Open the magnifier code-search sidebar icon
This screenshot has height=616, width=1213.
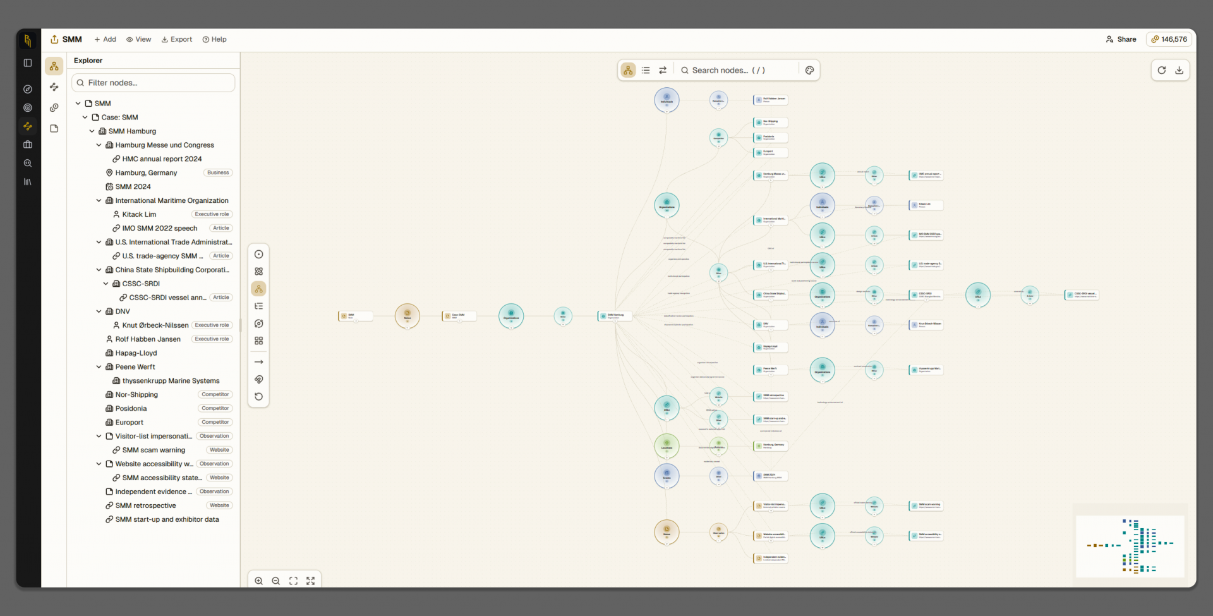pyautogui.click(x=28, y=163)
